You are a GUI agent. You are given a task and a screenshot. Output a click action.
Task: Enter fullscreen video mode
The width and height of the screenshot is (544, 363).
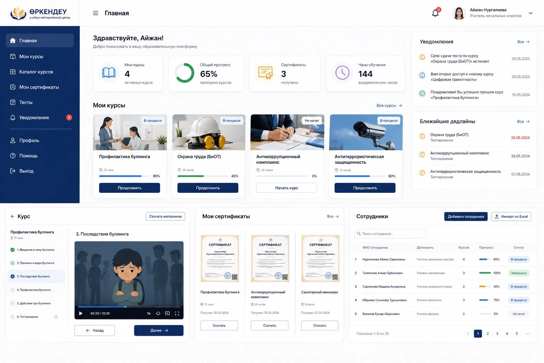[x=177, y=313]
